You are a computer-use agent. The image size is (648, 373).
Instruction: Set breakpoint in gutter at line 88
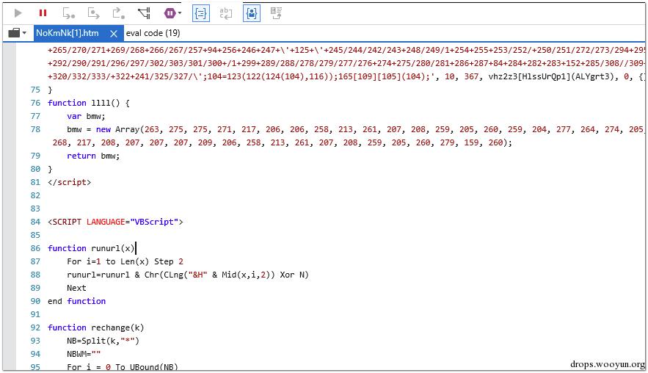[10, 275]
